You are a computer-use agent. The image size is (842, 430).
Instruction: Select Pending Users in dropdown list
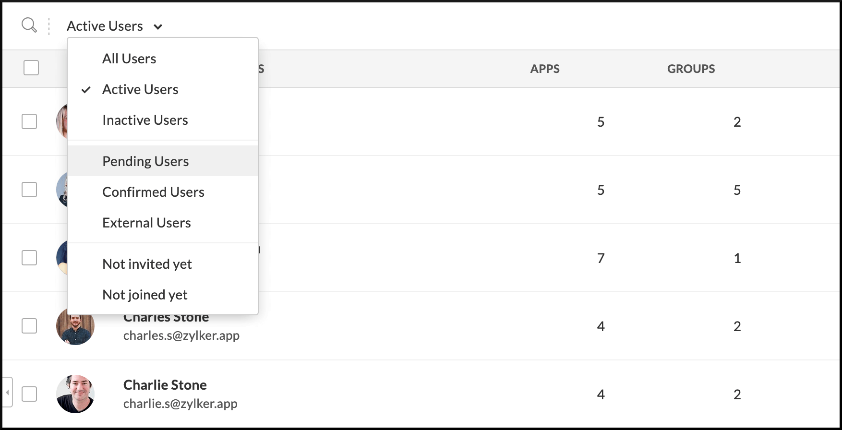pyautogui.click(x=145, y=161)
